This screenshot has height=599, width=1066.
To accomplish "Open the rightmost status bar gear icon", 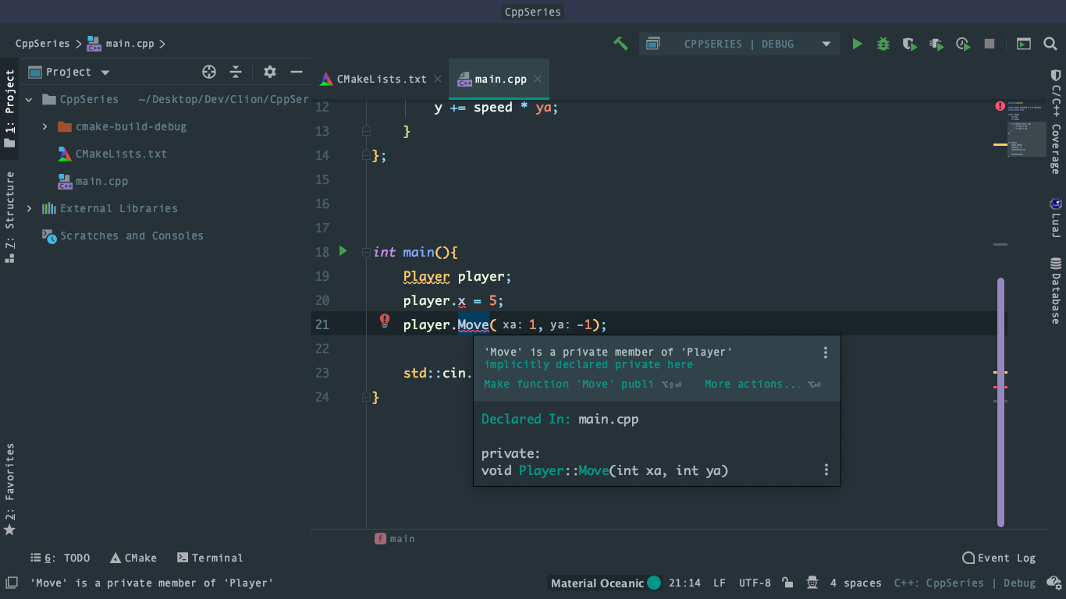I will [1054, 583].
